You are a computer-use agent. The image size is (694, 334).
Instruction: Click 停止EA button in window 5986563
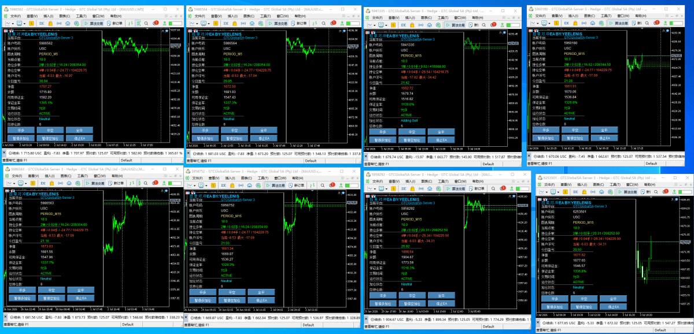(x=80, y=298)
